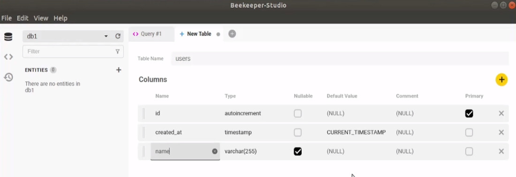Uncheck Nullable for name column
The width and height of the screenshot is (516, 177).
[x=297, y=151]
